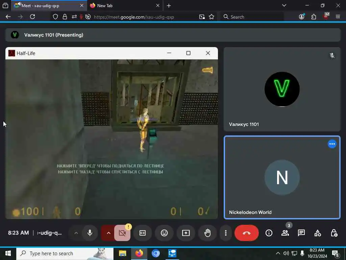Image resolution: width=346 pixels, height=260 pixels.
Task: Open the three-dot more options menu
Action: pos(225,233)
